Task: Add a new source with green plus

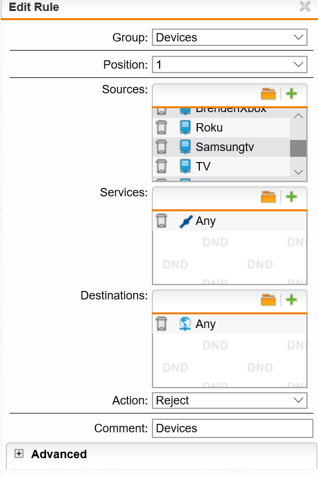Action: 291,94
